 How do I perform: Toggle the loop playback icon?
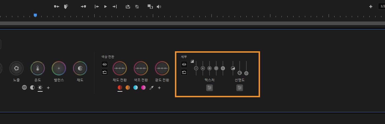coord(137,6)
